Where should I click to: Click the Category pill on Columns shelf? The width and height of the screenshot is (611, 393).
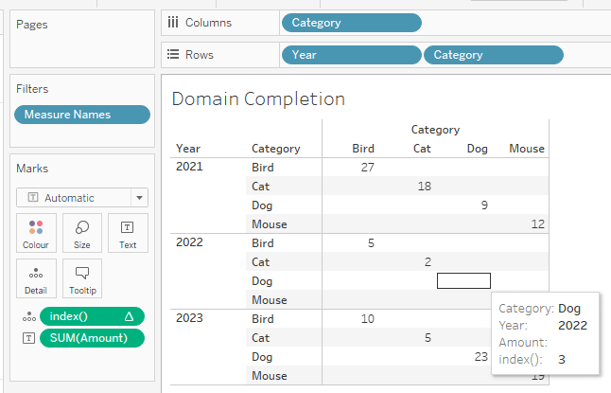tap(351, 23)
